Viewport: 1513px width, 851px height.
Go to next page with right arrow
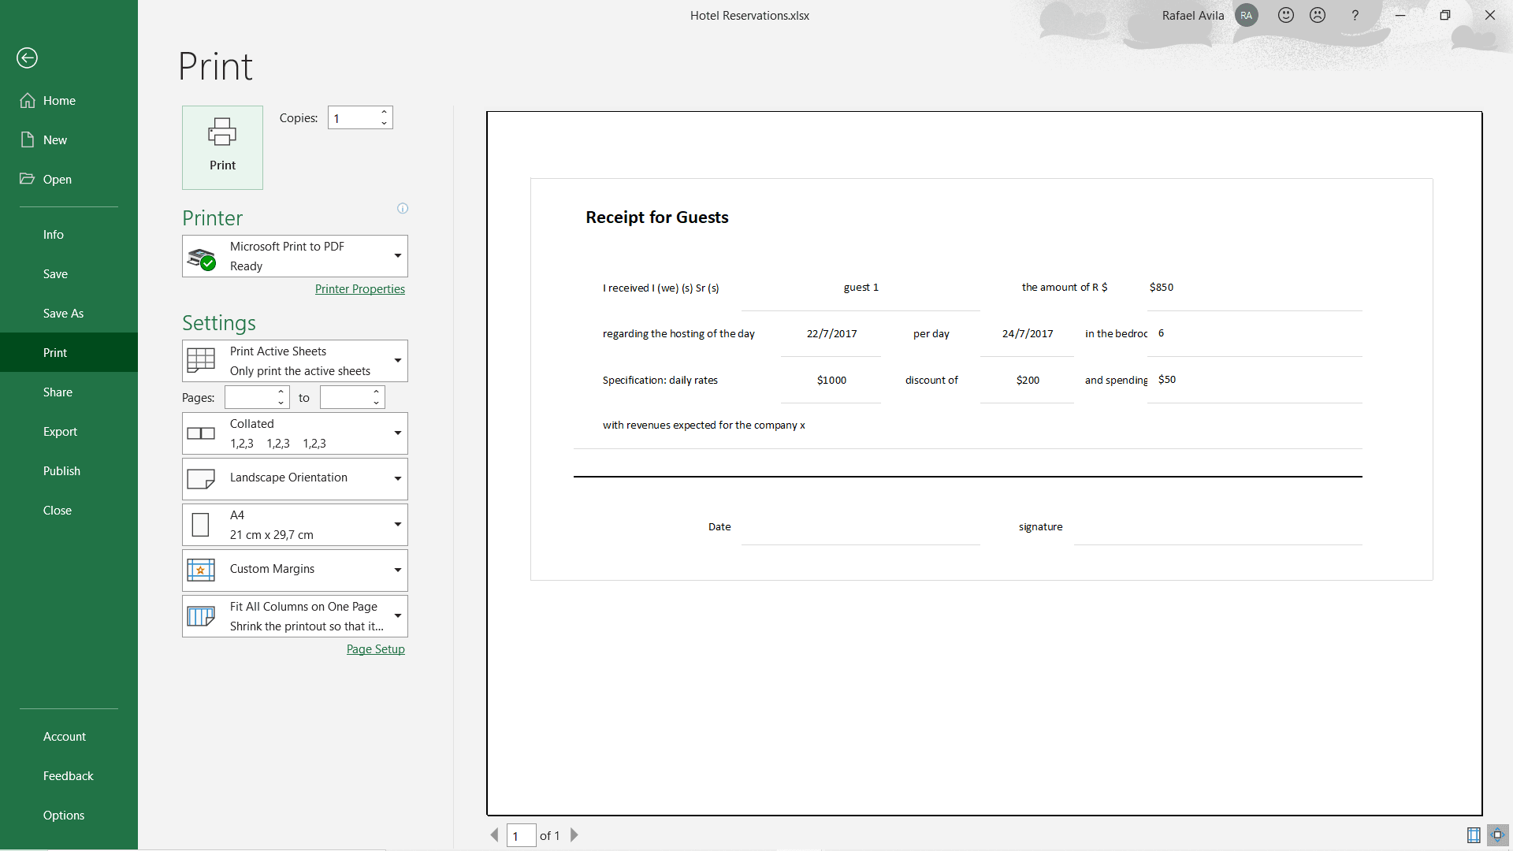574,835
